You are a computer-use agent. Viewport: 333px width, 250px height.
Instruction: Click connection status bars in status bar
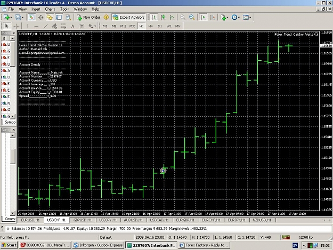pyautogui.click(x=286, y=237)
